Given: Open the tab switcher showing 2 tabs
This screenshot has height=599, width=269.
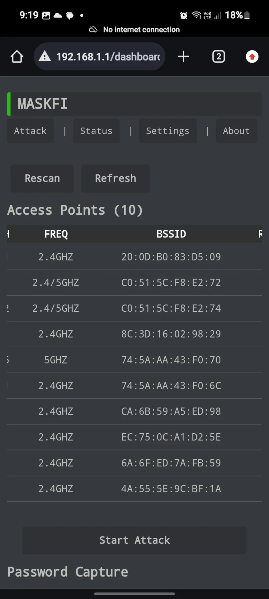Looking at the screenshot, I should [x=219, y=56].
